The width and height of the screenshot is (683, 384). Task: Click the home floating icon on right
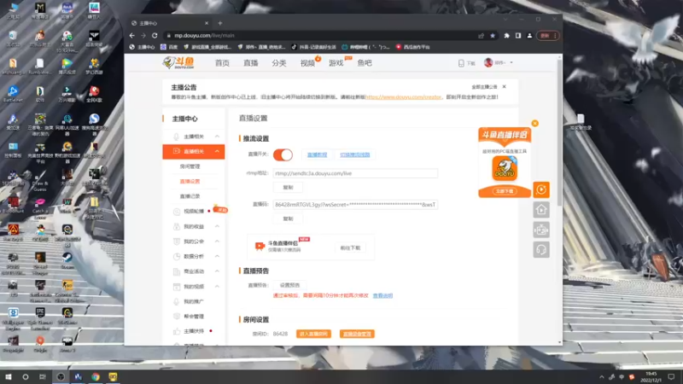click(x=541, y=210)
